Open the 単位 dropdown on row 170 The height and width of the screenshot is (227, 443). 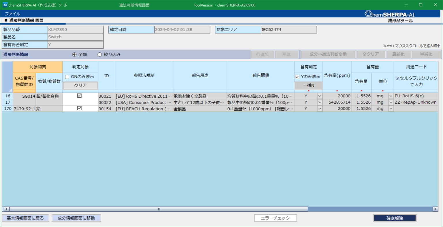391,108
